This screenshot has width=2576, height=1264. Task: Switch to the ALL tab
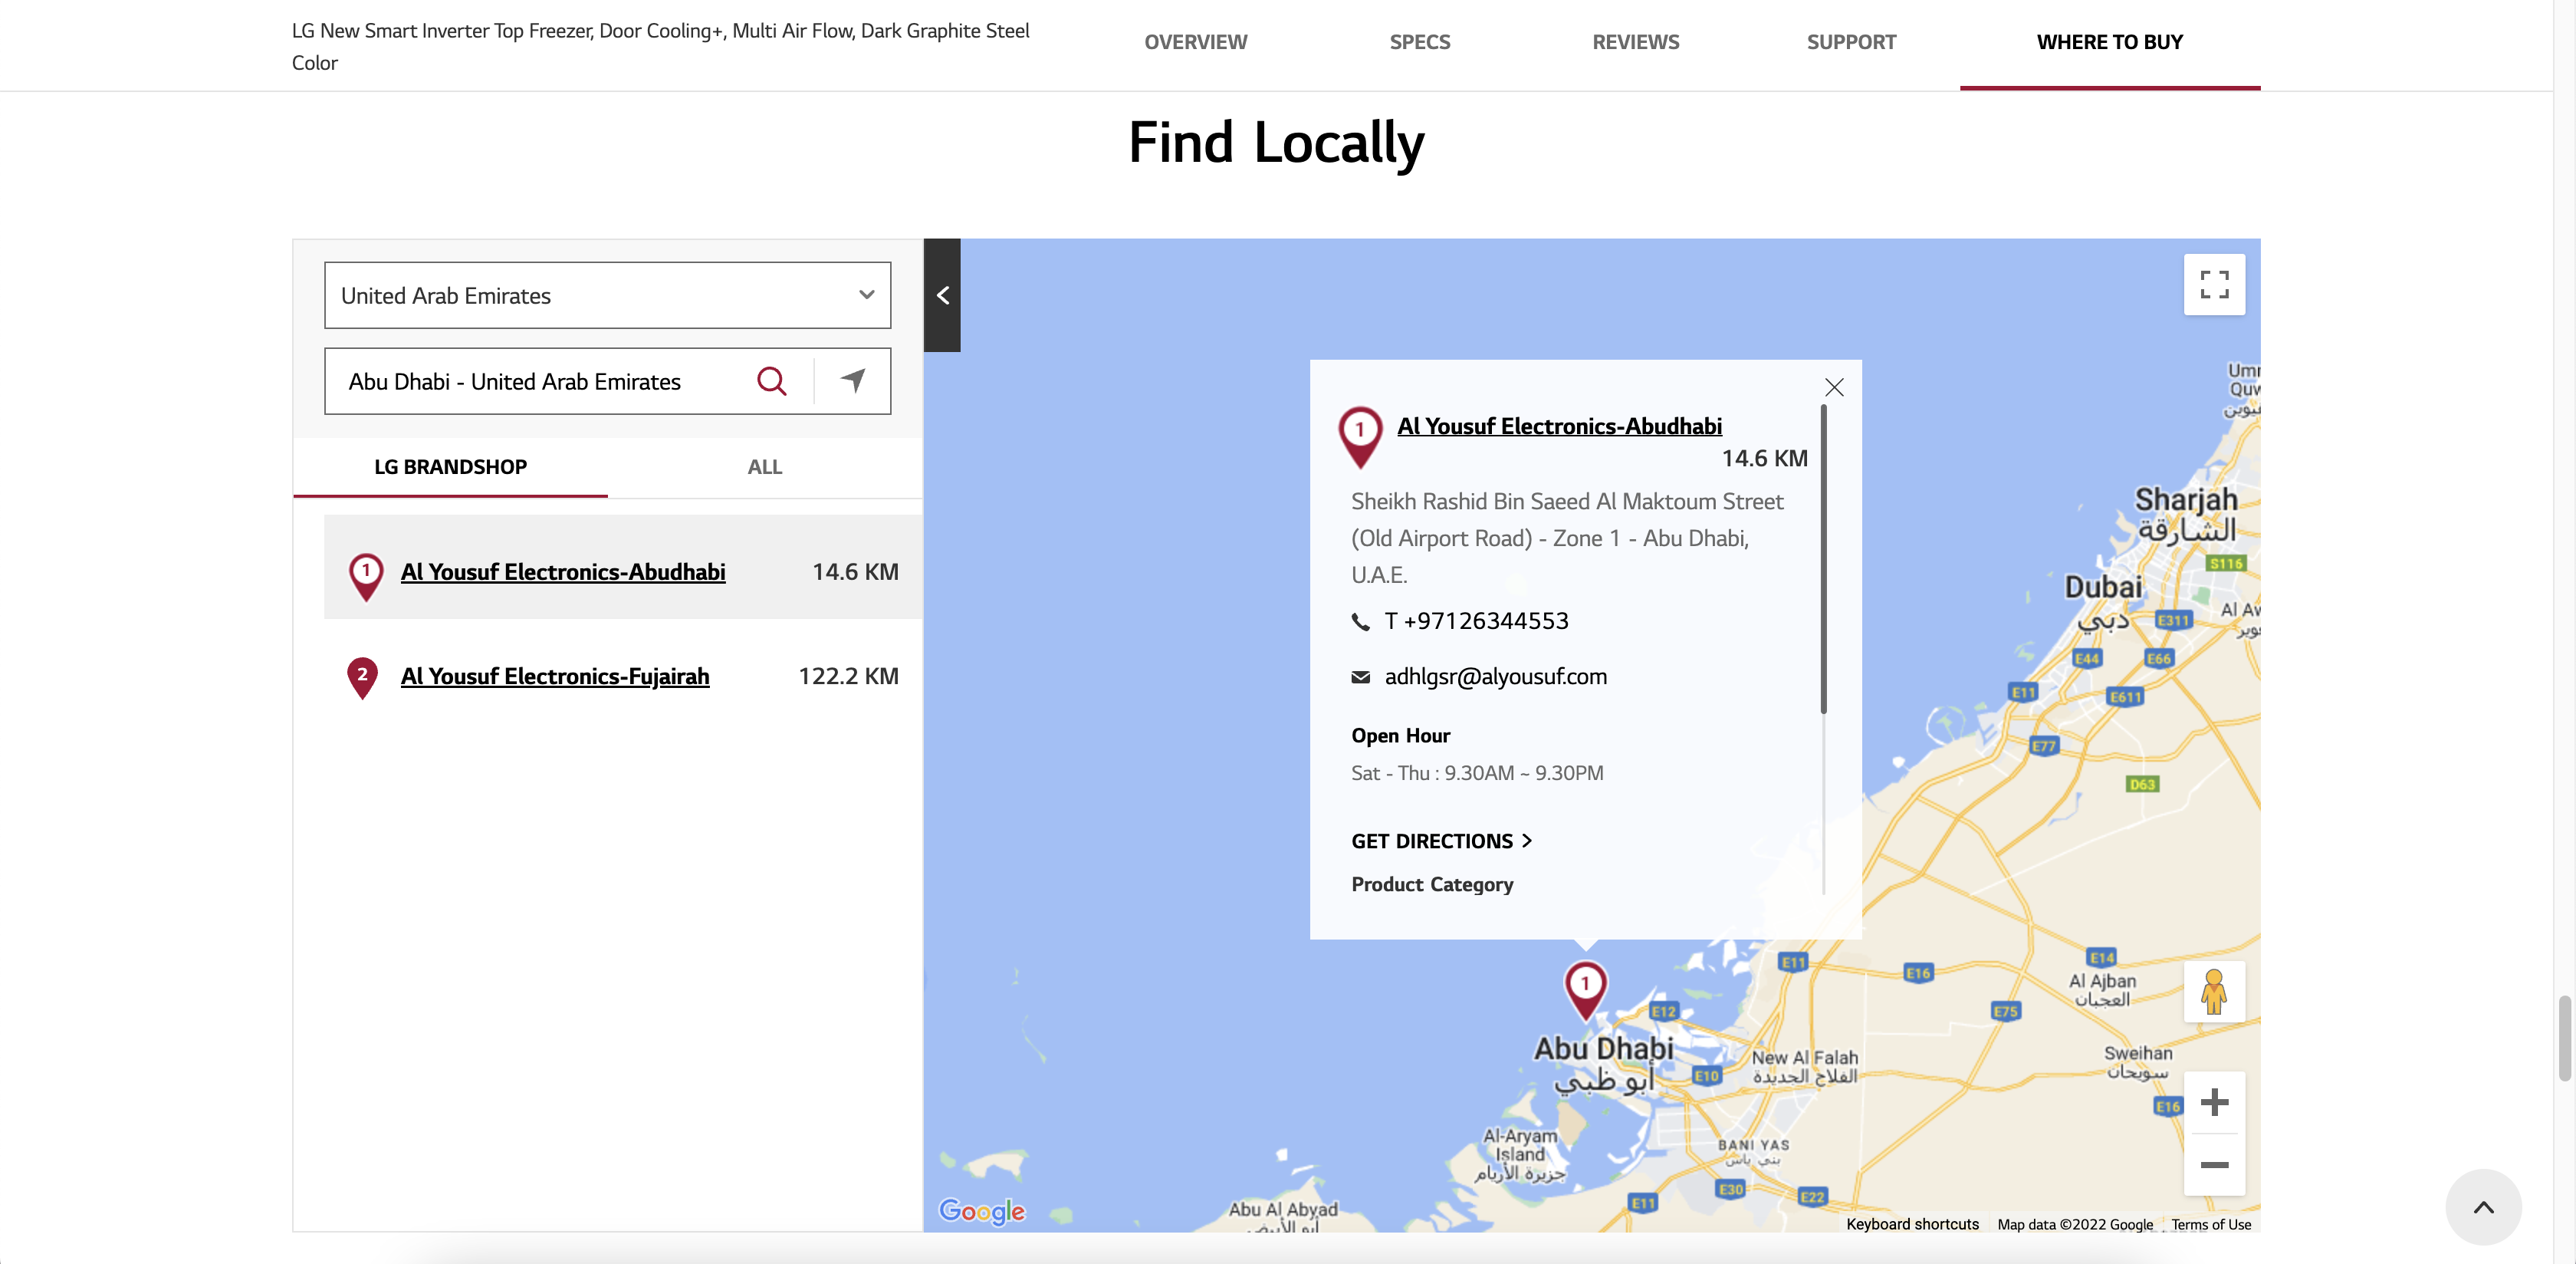tap(765, 467)
